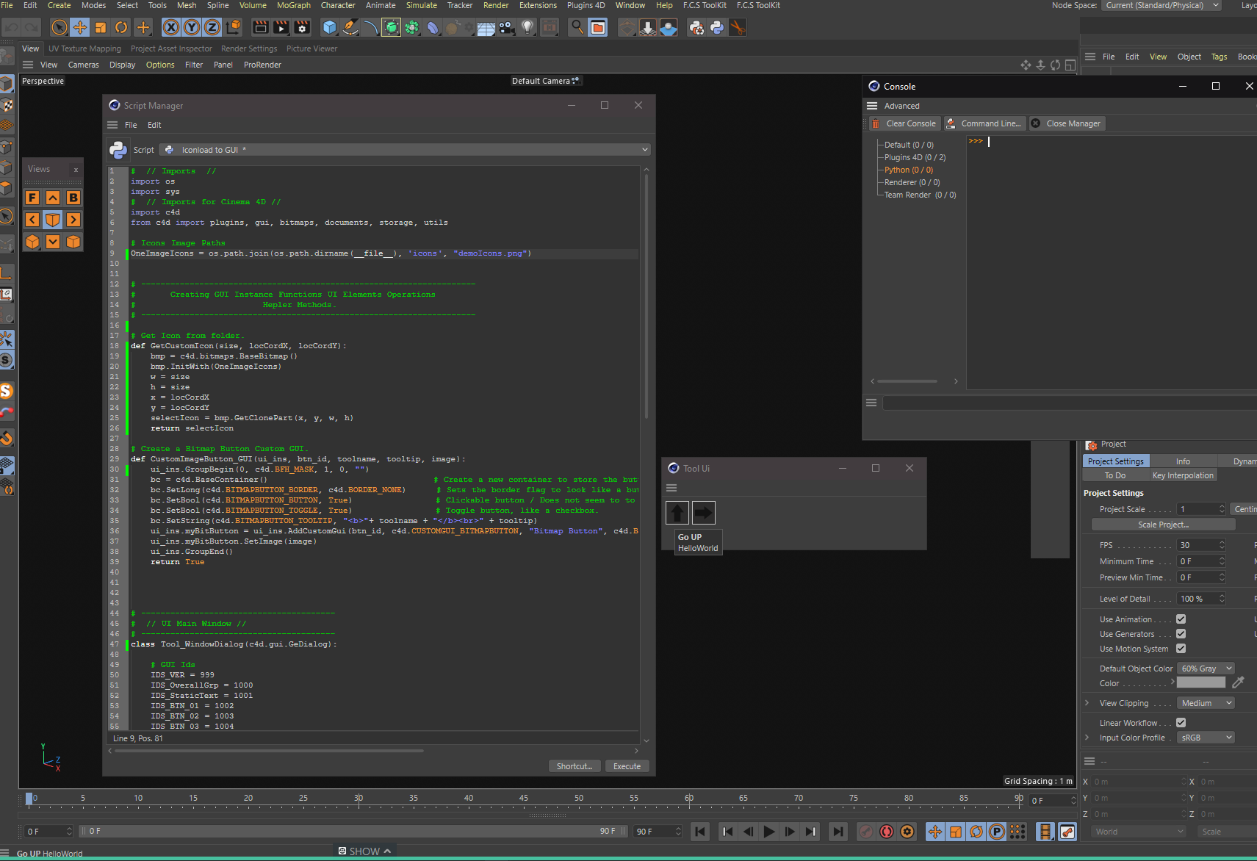This screenshot has width=1257, height=861.
Task: Click the MoGraph cloner icon
Action: pyautogui.click(x=412, y=28)
